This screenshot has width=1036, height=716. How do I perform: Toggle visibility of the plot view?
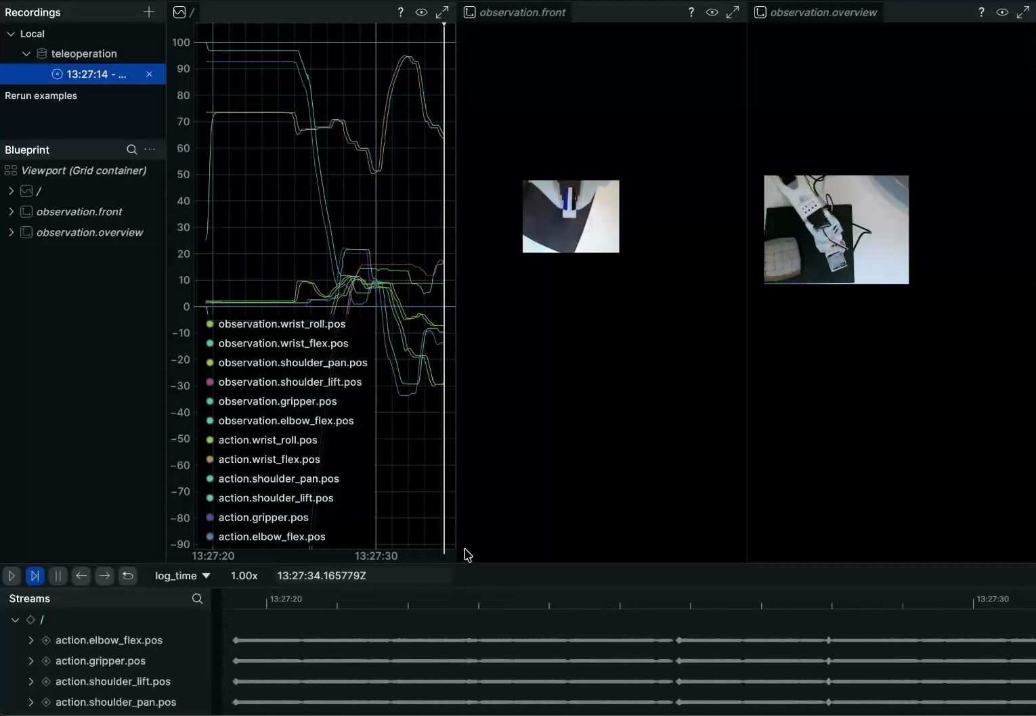421,12
